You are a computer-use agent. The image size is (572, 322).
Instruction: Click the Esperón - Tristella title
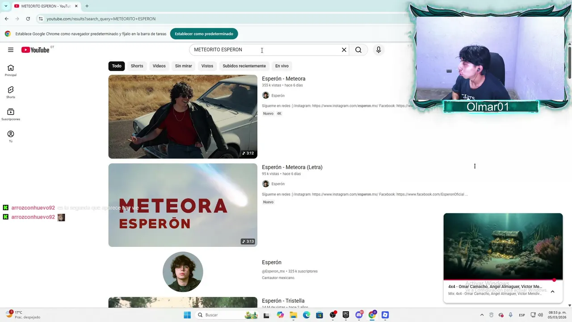point(283,301)
